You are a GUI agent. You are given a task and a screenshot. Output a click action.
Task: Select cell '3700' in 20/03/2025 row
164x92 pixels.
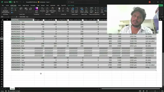[106, 65]
